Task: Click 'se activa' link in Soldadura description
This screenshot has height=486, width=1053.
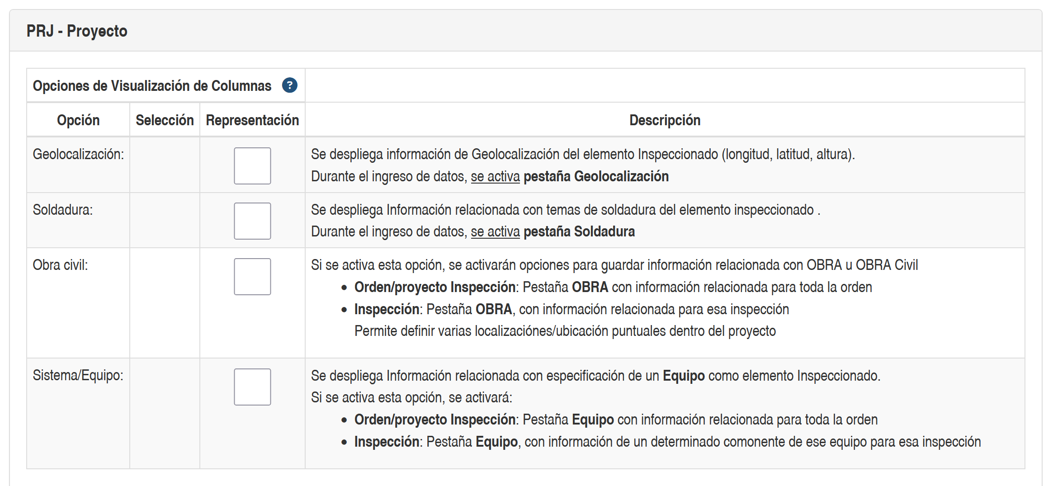Action: [495, 231]
